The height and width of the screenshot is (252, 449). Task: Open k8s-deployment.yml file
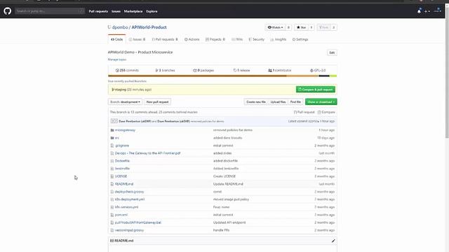pos(129,199)
